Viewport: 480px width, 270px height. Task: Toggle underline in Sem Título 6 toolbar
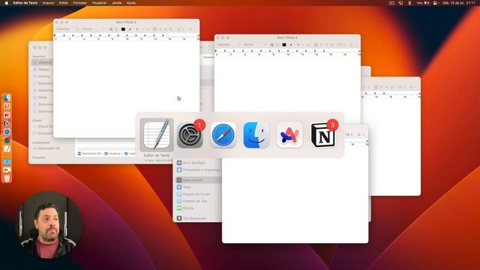[x=309, y=45]
